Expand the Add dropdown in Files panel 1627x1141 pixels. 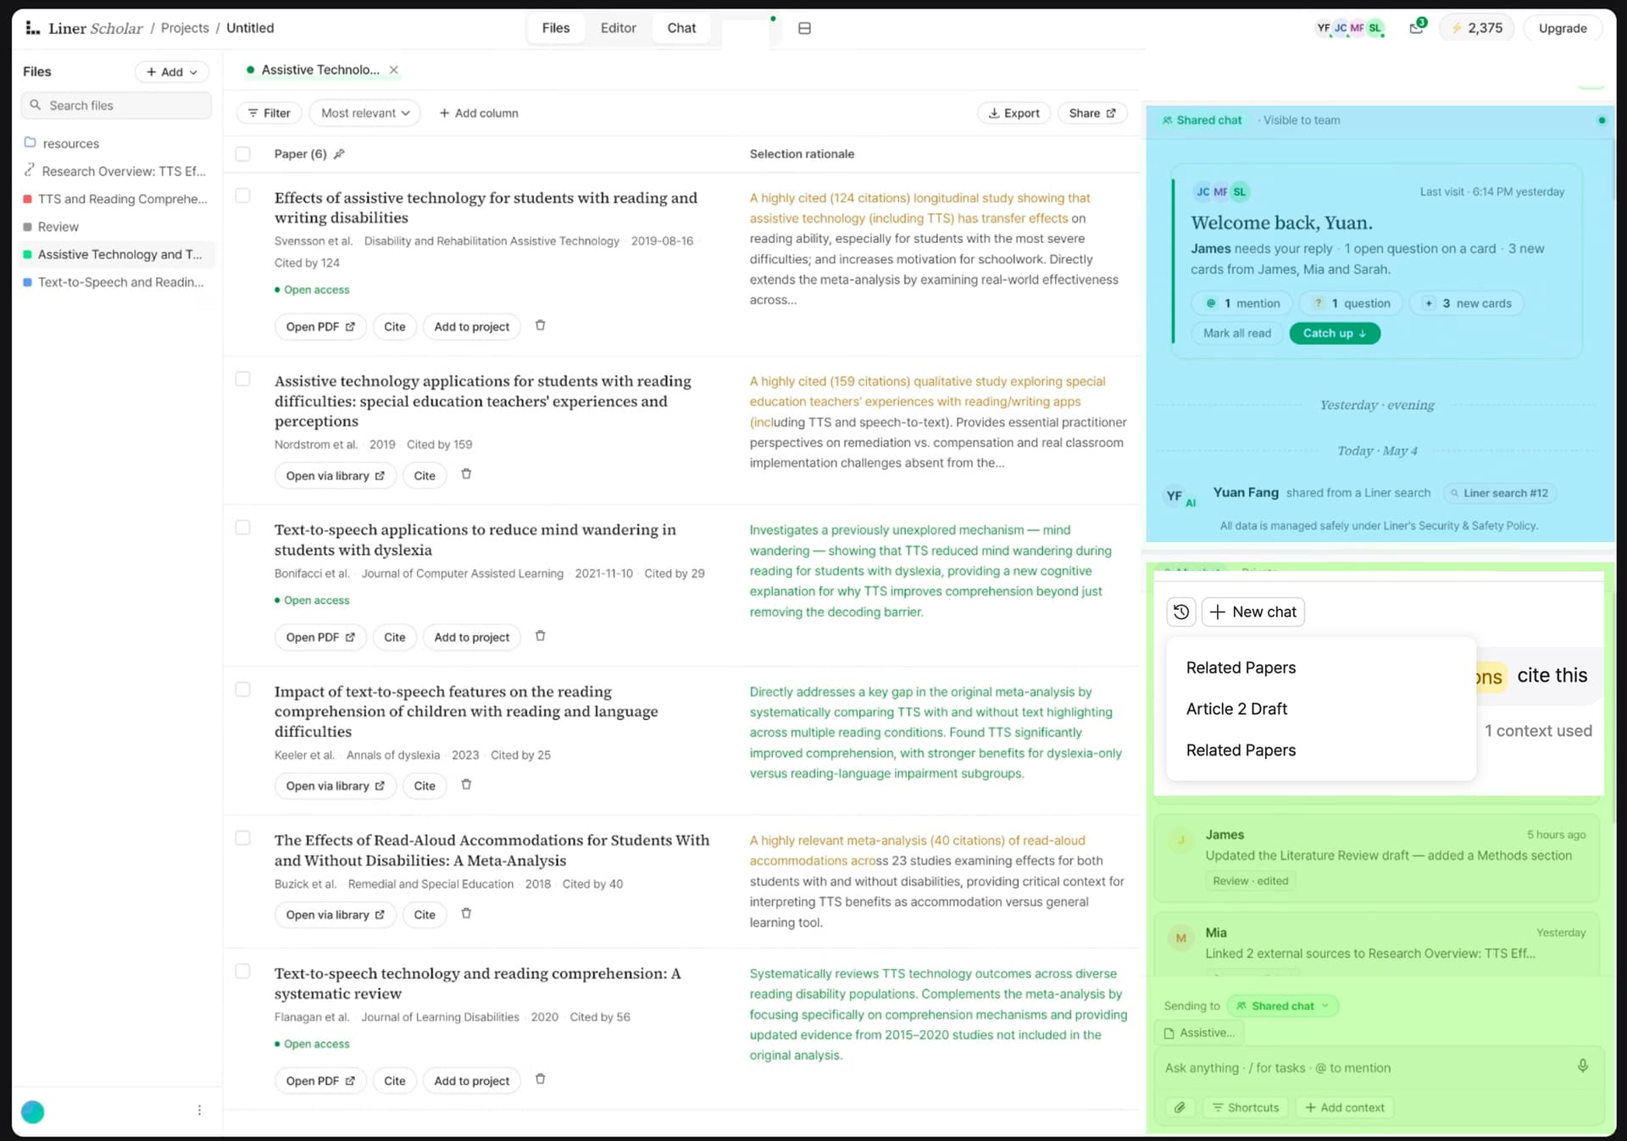pyautogui.click(x=171, y=72)
